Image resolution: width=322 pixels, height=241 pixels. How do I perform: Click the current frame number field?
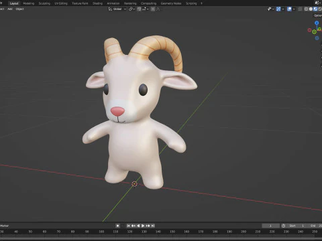[270, 226]
